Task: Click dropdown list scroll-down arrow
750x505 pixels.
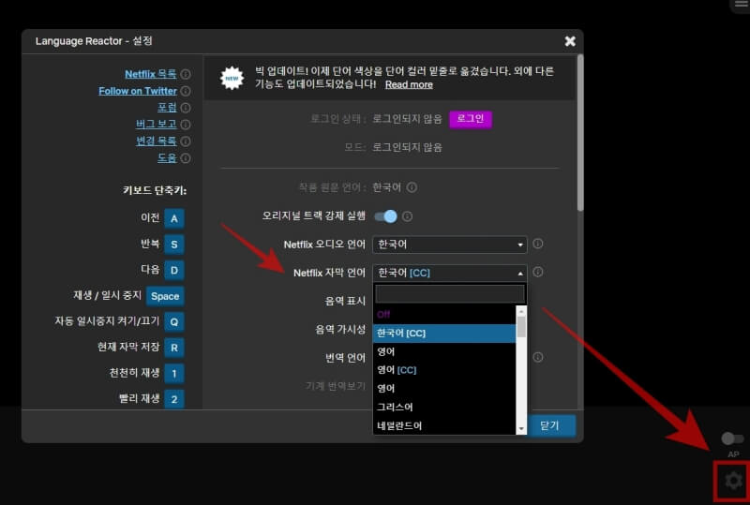Action: coord(521,428)
